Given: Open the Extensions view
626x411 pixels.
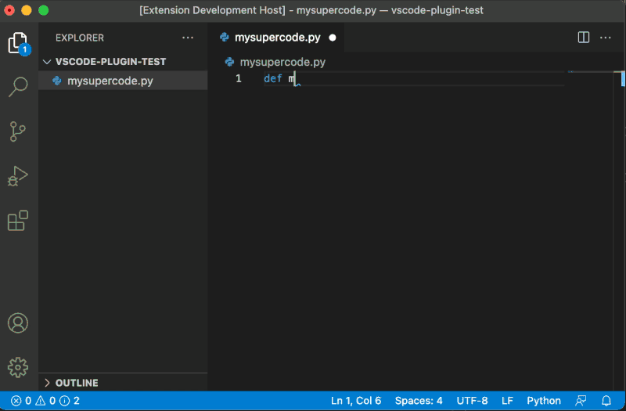Looking at the screenshot, I should click(x=18, y=221).
